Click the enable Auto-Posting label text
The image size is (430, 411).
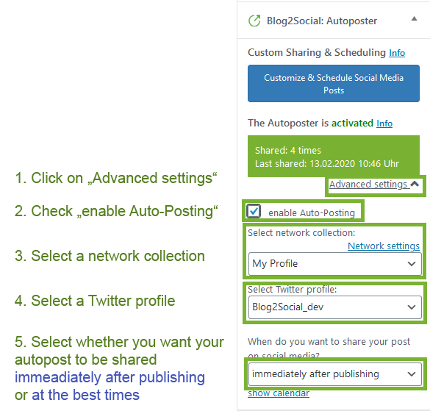[312, 213]
